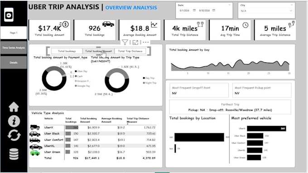Click the UberXL car icon in table
Image resolution: width=308 pixels, height=173 pixels.
[x=36, y=147]
